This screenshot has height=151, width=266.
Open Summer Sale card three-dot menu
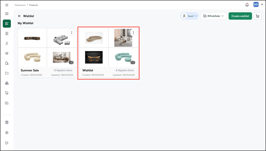(x=72, y=32)
